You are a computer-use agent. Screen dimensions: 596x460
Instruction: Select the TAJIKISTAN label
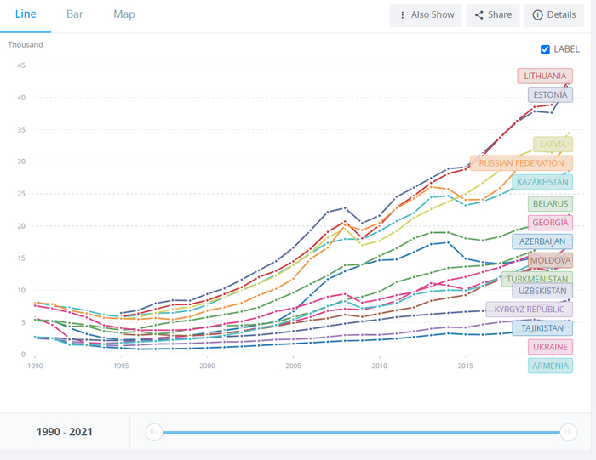pos(542,328)
